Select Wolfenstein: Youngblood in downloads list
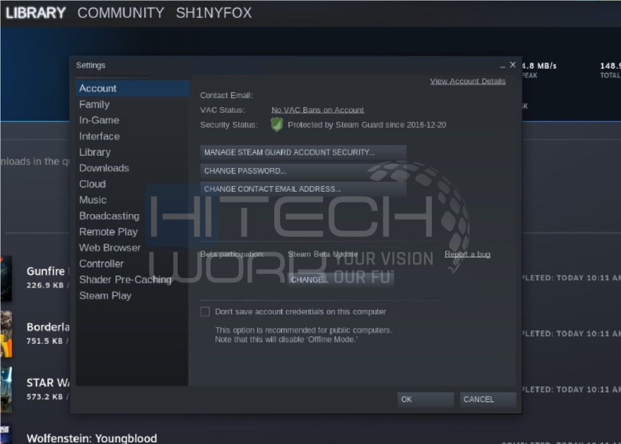The width and height of the screenshot is (621, 444). [x=92, y=439]
